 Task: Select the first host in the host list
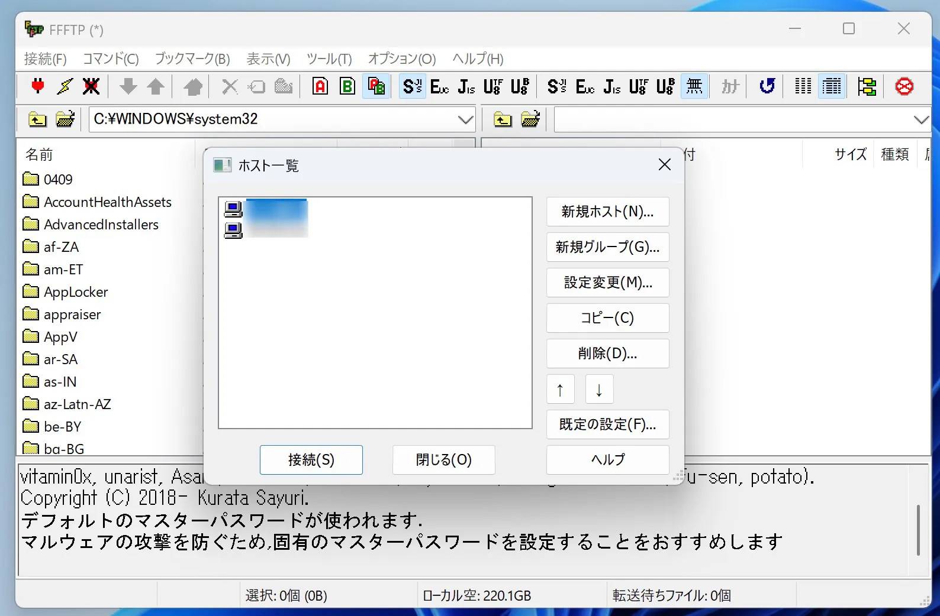[x=266, y=209]
